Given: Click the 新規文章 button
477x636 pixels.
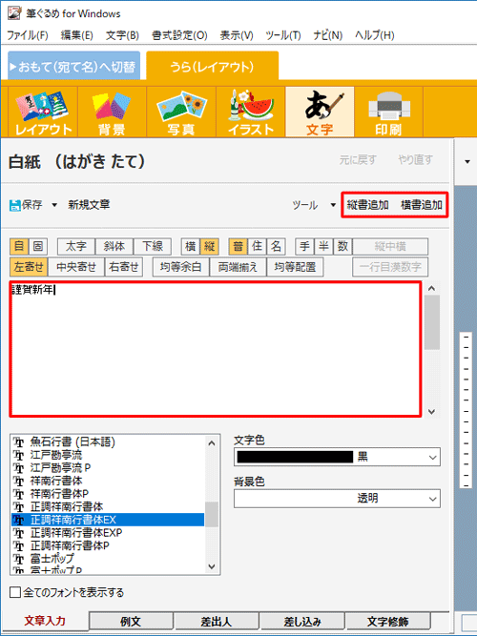Looking at the screenshot, I should click(x=89, y=205).
